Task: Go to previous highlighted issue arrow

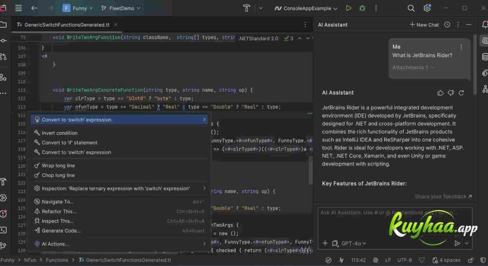Action: click(x=299, y=38)
